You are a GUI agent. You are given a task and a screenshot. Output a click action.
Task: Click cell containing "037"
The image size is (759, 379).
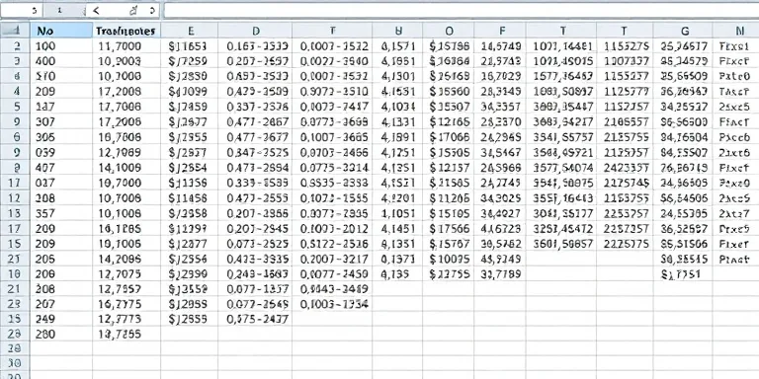(x=61, y=183)
